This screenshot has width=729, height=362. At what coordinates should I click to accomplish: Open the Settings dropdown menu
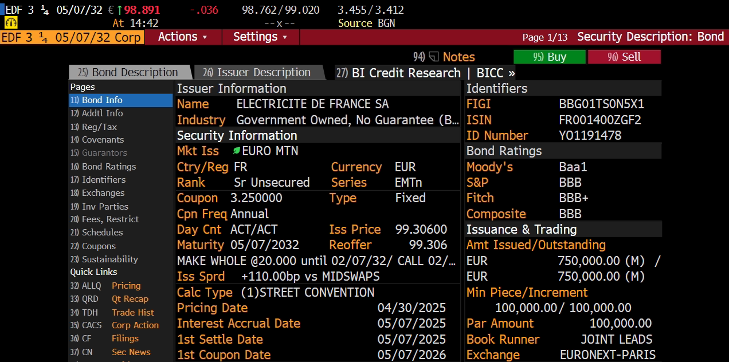[x=261, y=37]
